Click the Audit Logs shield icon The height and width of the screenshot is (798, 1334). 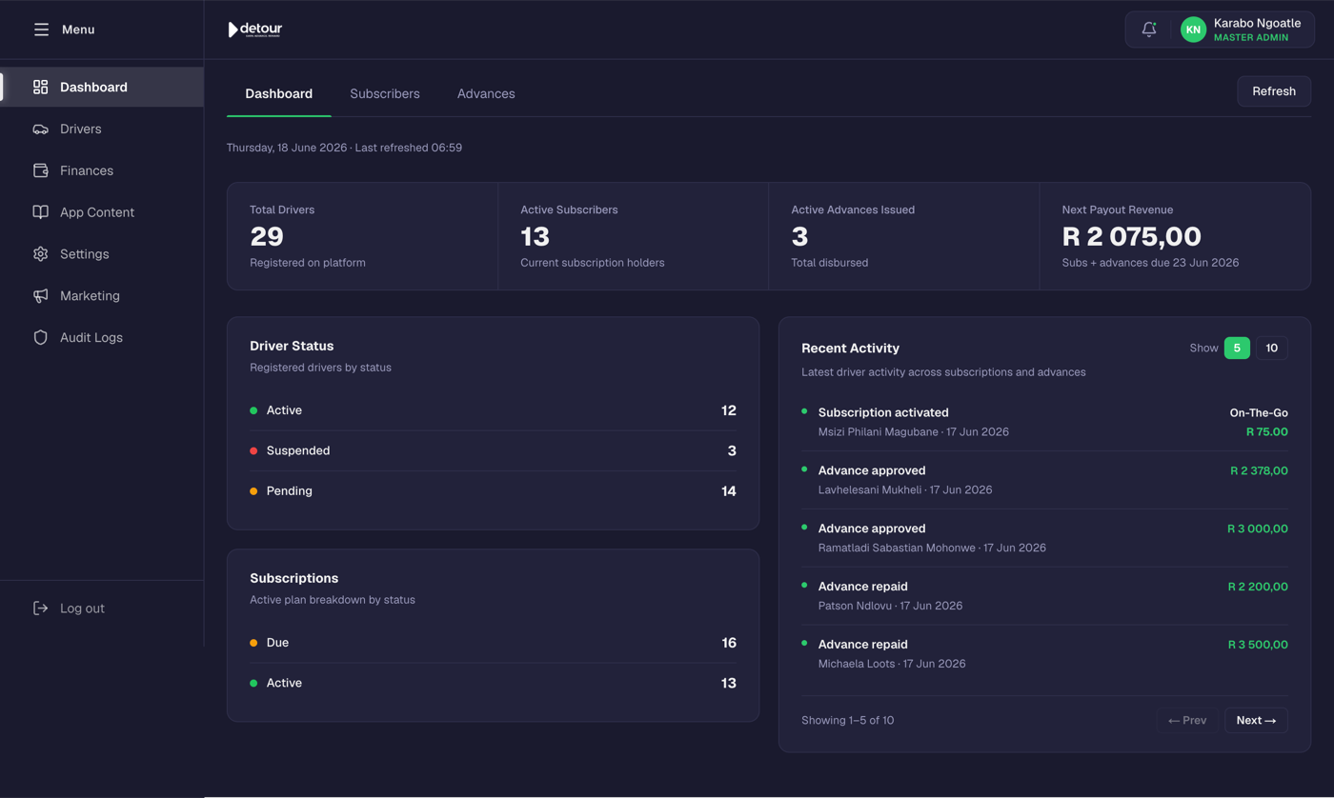40,337
